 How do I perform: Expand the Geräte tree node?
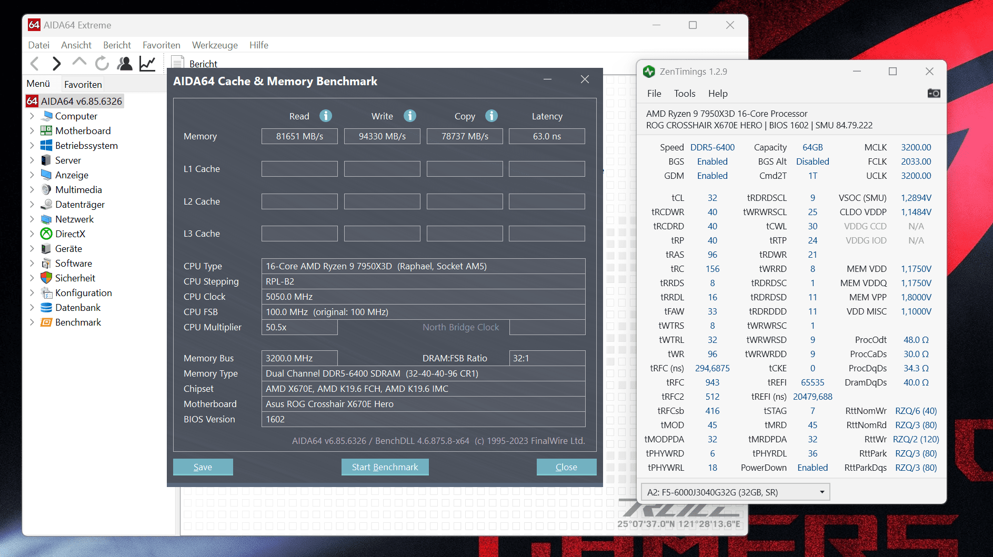(32, 248)
